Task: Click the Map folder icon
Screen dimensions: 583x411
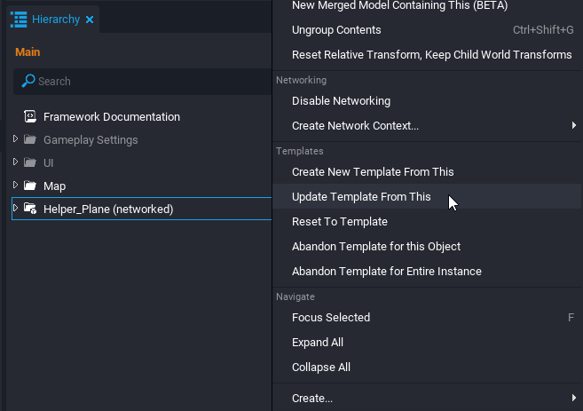Action: pyautogui.click(x=30, y=186)
